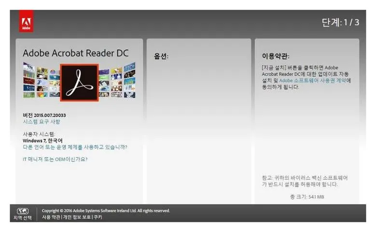
Task: Click the 지역 선택 label
Action: click(23, 218)
